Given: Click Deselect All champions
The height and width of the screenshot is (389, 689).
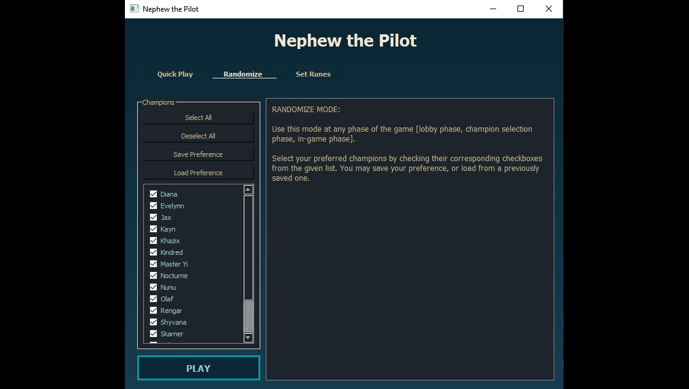Looking at the screenshot, I should [x=198, y=136].
